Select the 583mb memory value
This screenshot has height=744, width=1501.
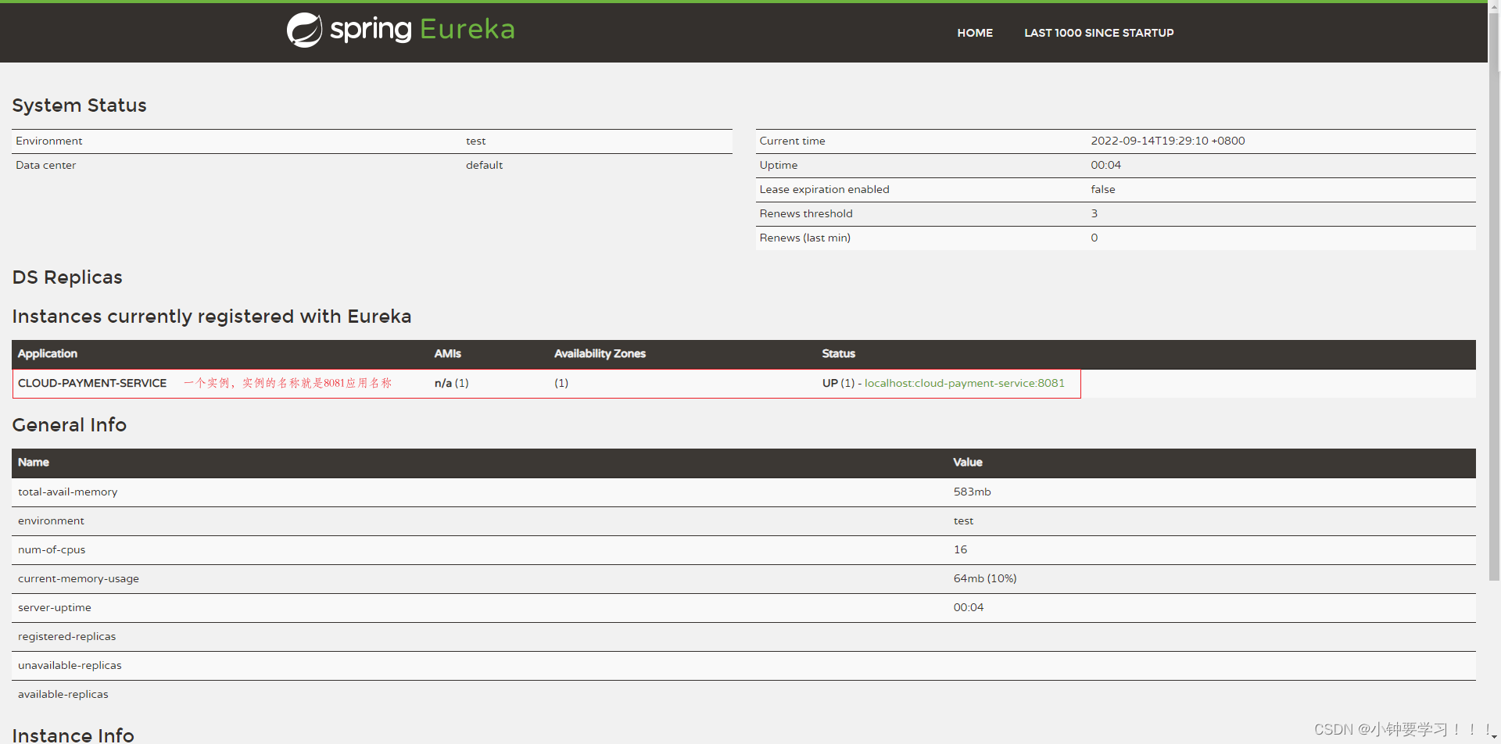point(972,492)
